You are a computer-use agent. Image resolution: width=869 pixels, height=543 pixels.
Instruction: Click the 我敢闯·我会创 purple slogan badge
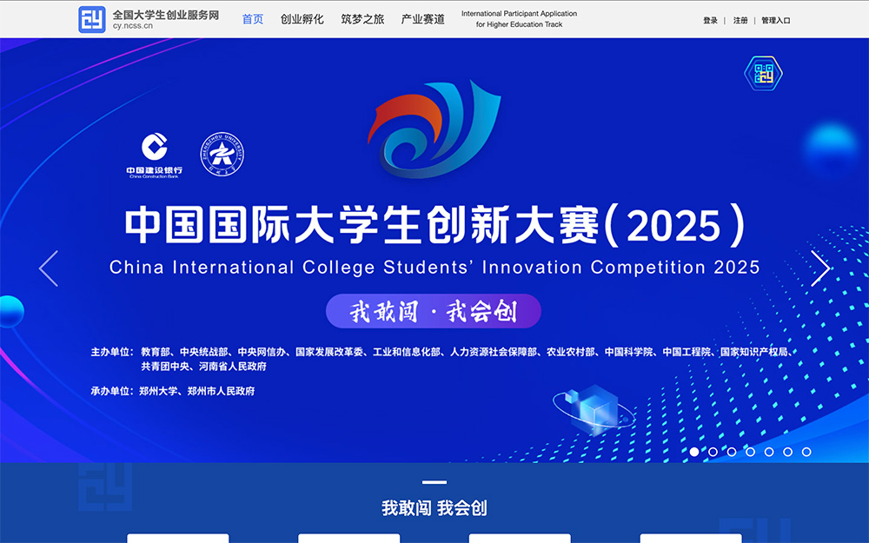pyautogui.click(x=434, y=311)
